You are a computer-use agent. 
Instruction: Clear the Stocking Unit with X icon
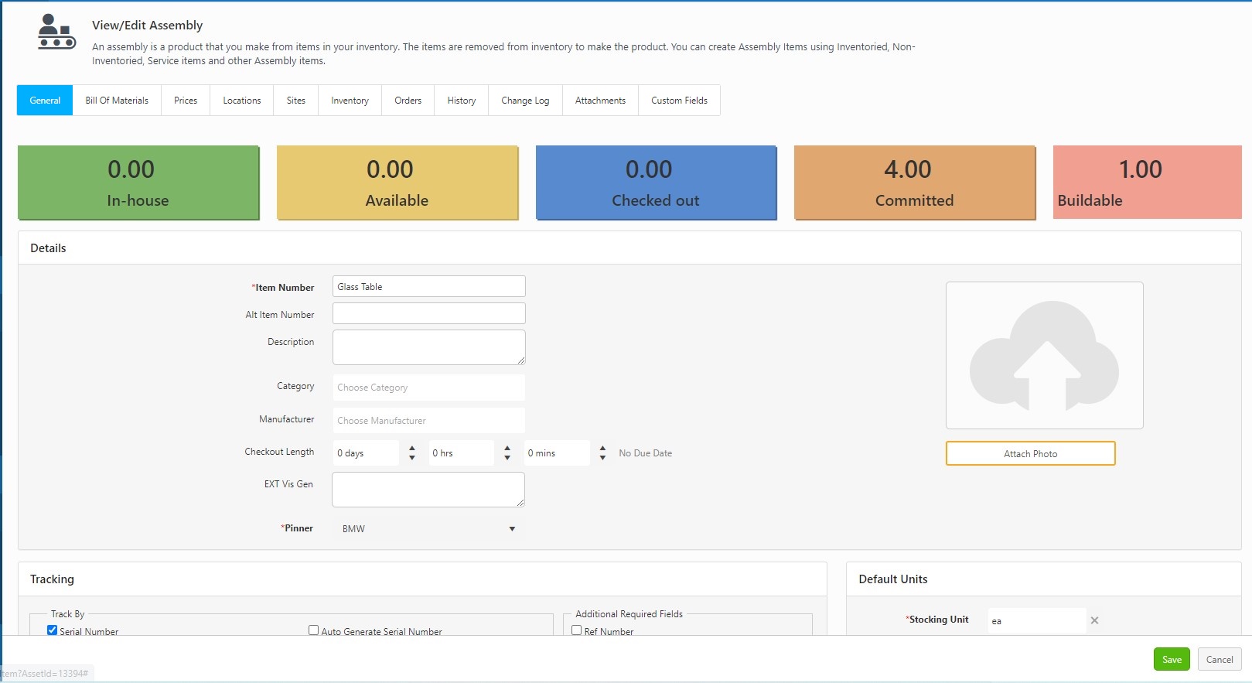pos(1094,620)
